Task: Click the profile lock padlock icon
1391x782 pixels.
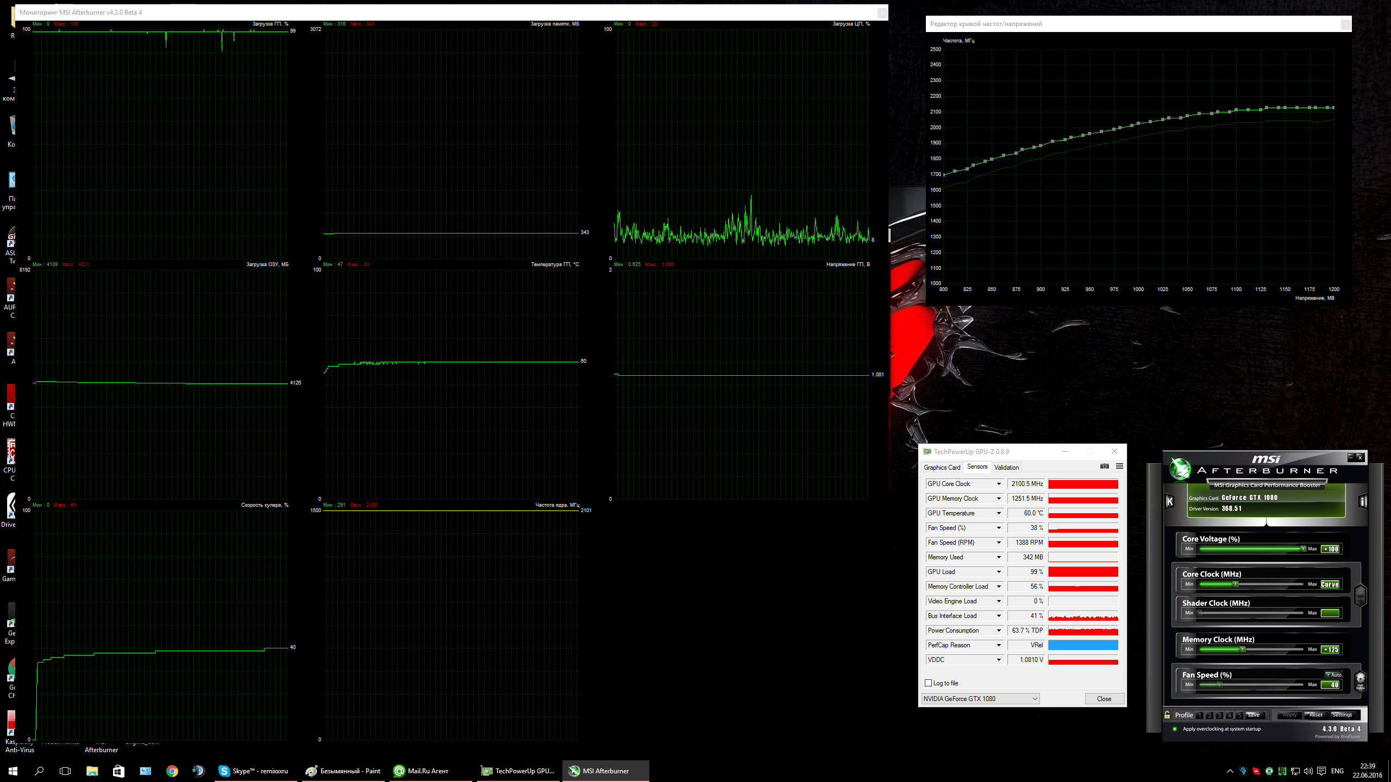Action: 1167,715
